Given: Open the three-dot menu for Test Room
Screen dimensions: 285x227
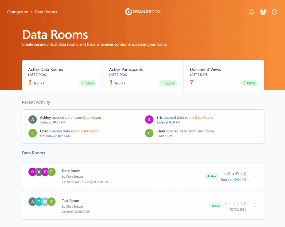Looking at the screenshot, I should click(255, 205).
